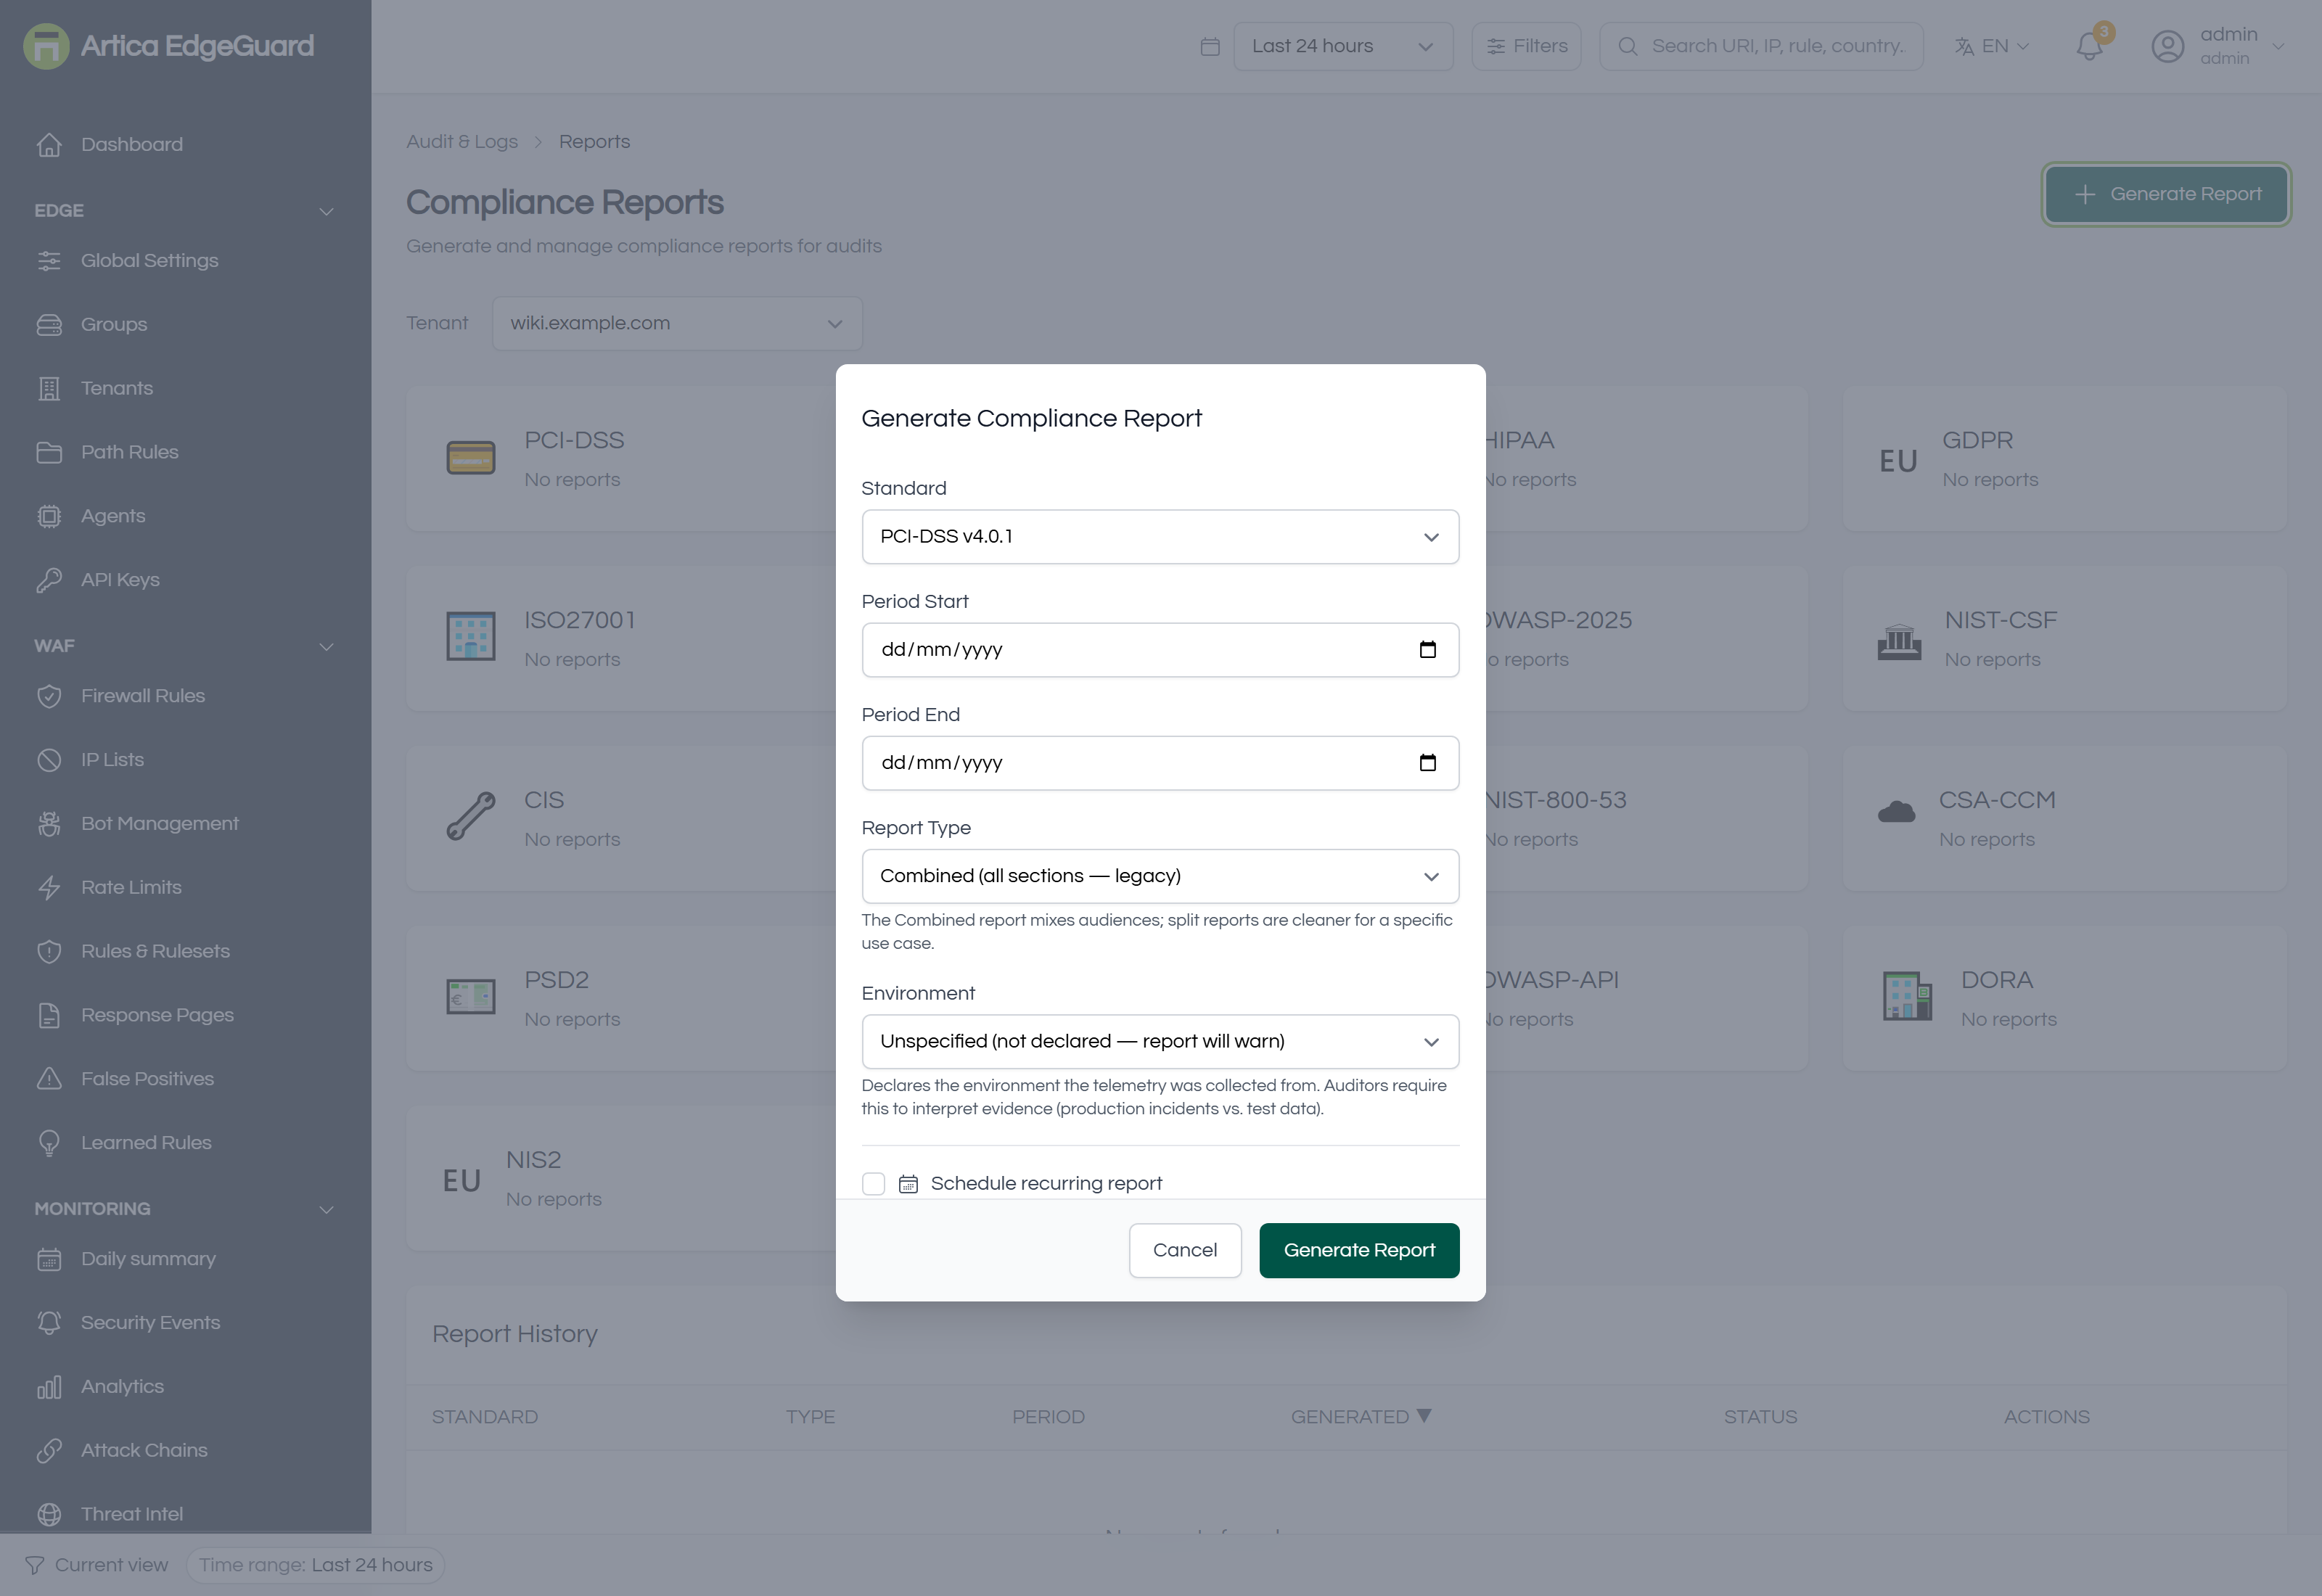Click the admin user avatar icon
Image resolution: width=2322 pixels, height=1596 pixels.
tap(2167, 46)
